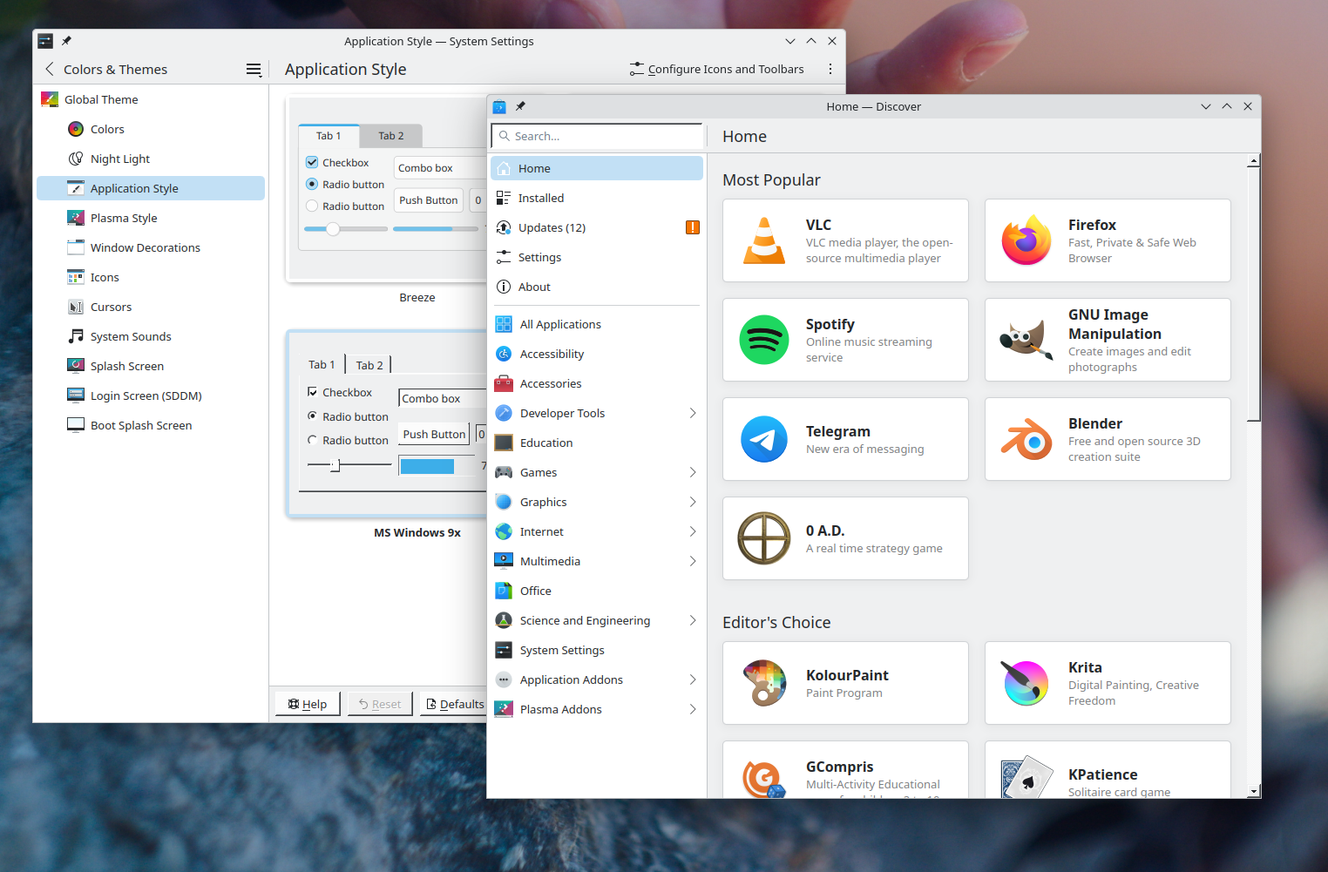Click the Krita brush icon
Screen dimensions: 1328x872
click(x=1026, y=683)
